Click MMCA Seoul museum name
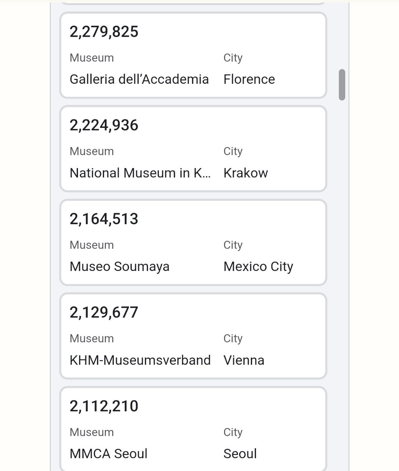Viewport: 399px width, 471px height. tap(108, 454)
